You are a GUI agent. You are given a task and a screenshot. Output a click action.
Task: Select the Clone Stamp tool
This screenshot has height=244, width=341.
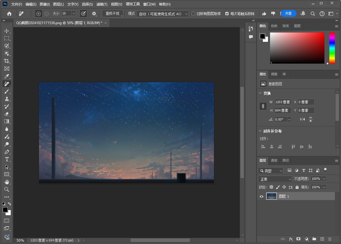(7, 99)
